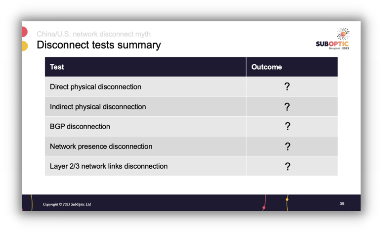Click the question mark for Layer 2/3 network links

[x=288, y=167]
